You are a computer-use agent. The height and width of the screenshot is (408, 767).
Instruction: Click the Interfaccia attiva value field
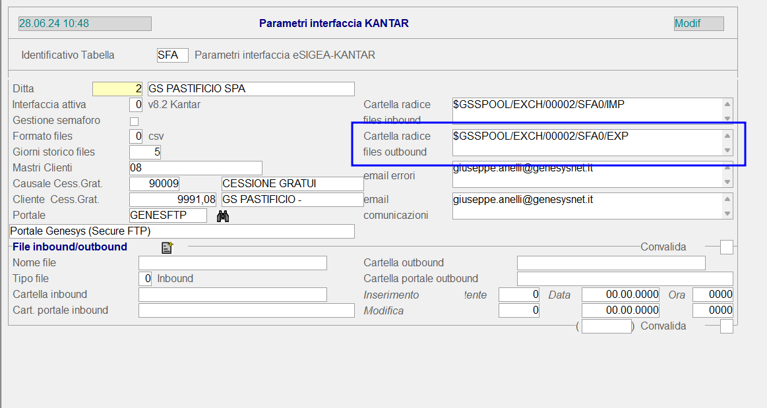click(136, 105)
